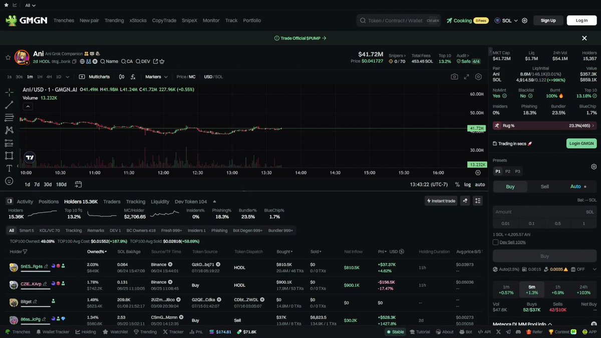The height and width of the screenshot is (338, 601).
Task: Click the Sign Up button
Action: coord(548,21)
